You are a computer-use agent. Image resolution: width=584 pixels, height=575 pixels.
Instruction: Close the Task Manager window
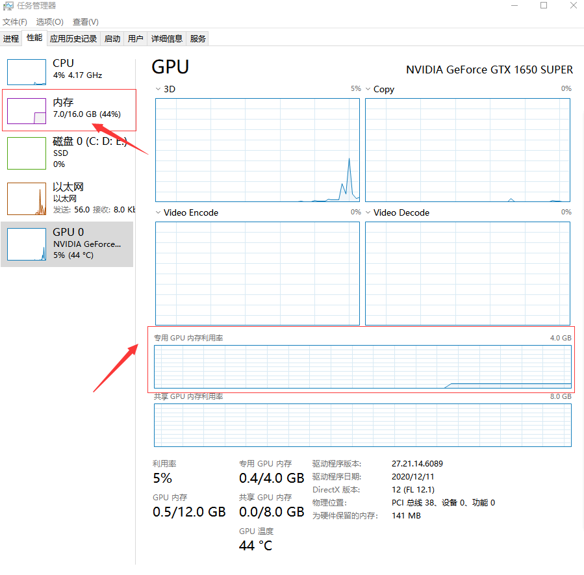coord(573,6)
